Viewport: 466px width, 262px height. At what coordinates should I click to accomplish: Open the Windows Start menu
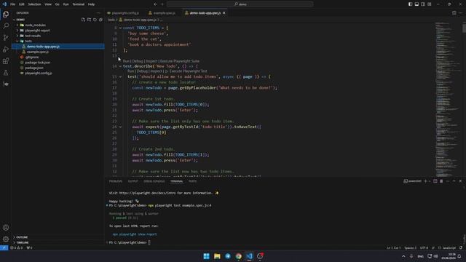[206, 256]
